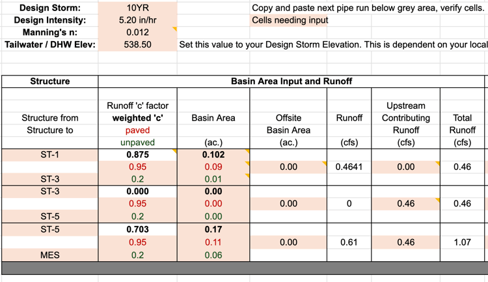Select the ST-5 'from' structure cell above MES

pos(50,229)
